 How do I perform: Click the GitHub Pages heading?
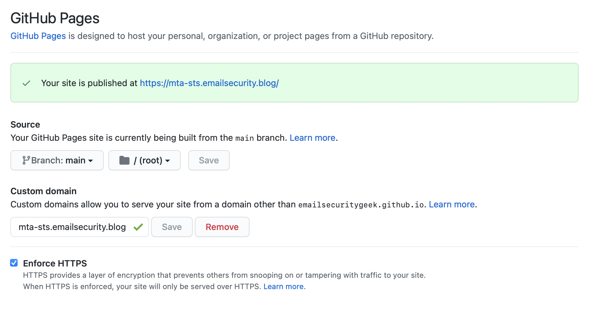(x=55, y=18)
